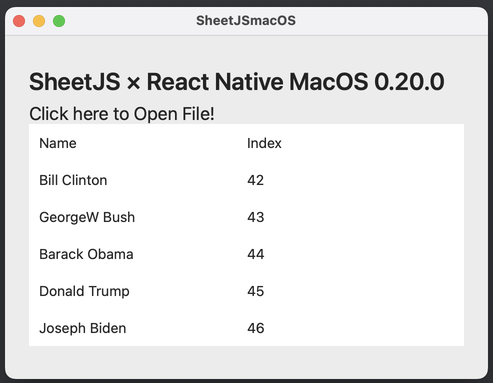Click the index value 46
493x383 pixels.
coord(255,328)
